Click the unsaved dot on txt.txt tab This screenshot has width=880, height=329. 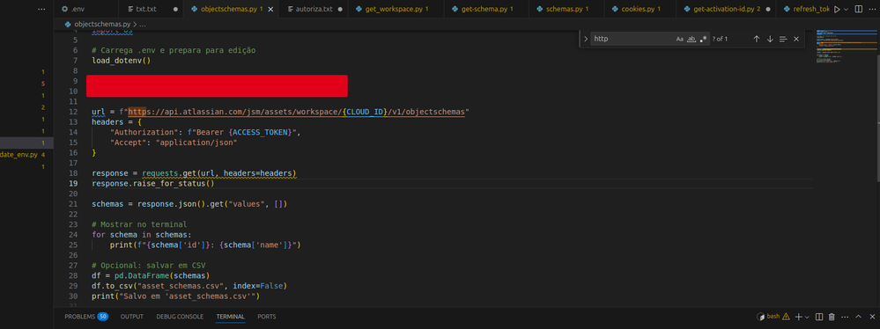(175, 10)
